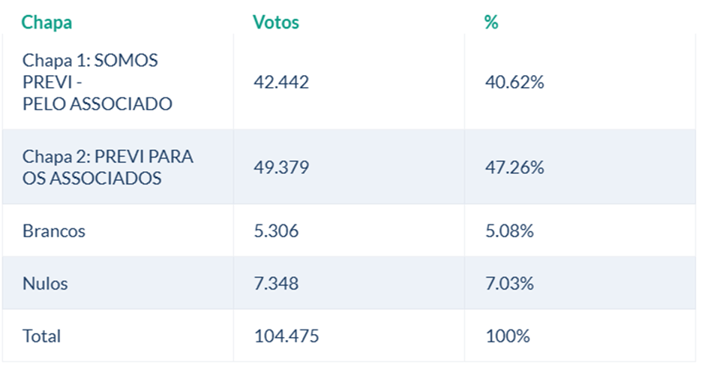Viewport: 705px width, 370px height.
Task: Click the 7.03% percentage cell
Action: pyautogui.click(x=509, y=284)
